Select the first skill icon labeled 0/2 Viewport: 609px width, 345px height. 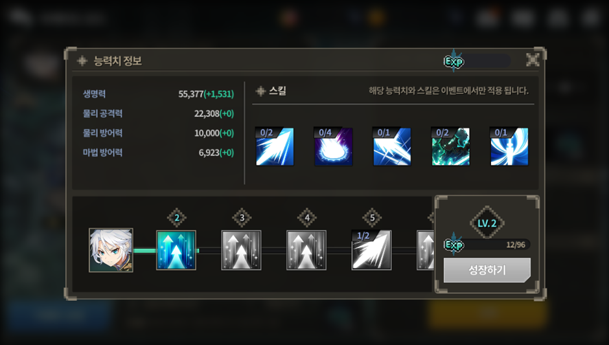[275, 147]
